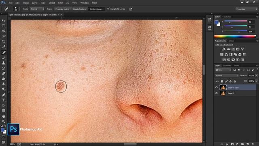Open the History panel icon
This screenshot has width=259, height=146.
tap(210, 20)
